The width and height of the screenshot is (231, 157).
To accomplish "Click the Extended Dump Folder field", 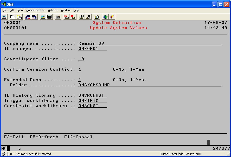I will click(150, 85).
